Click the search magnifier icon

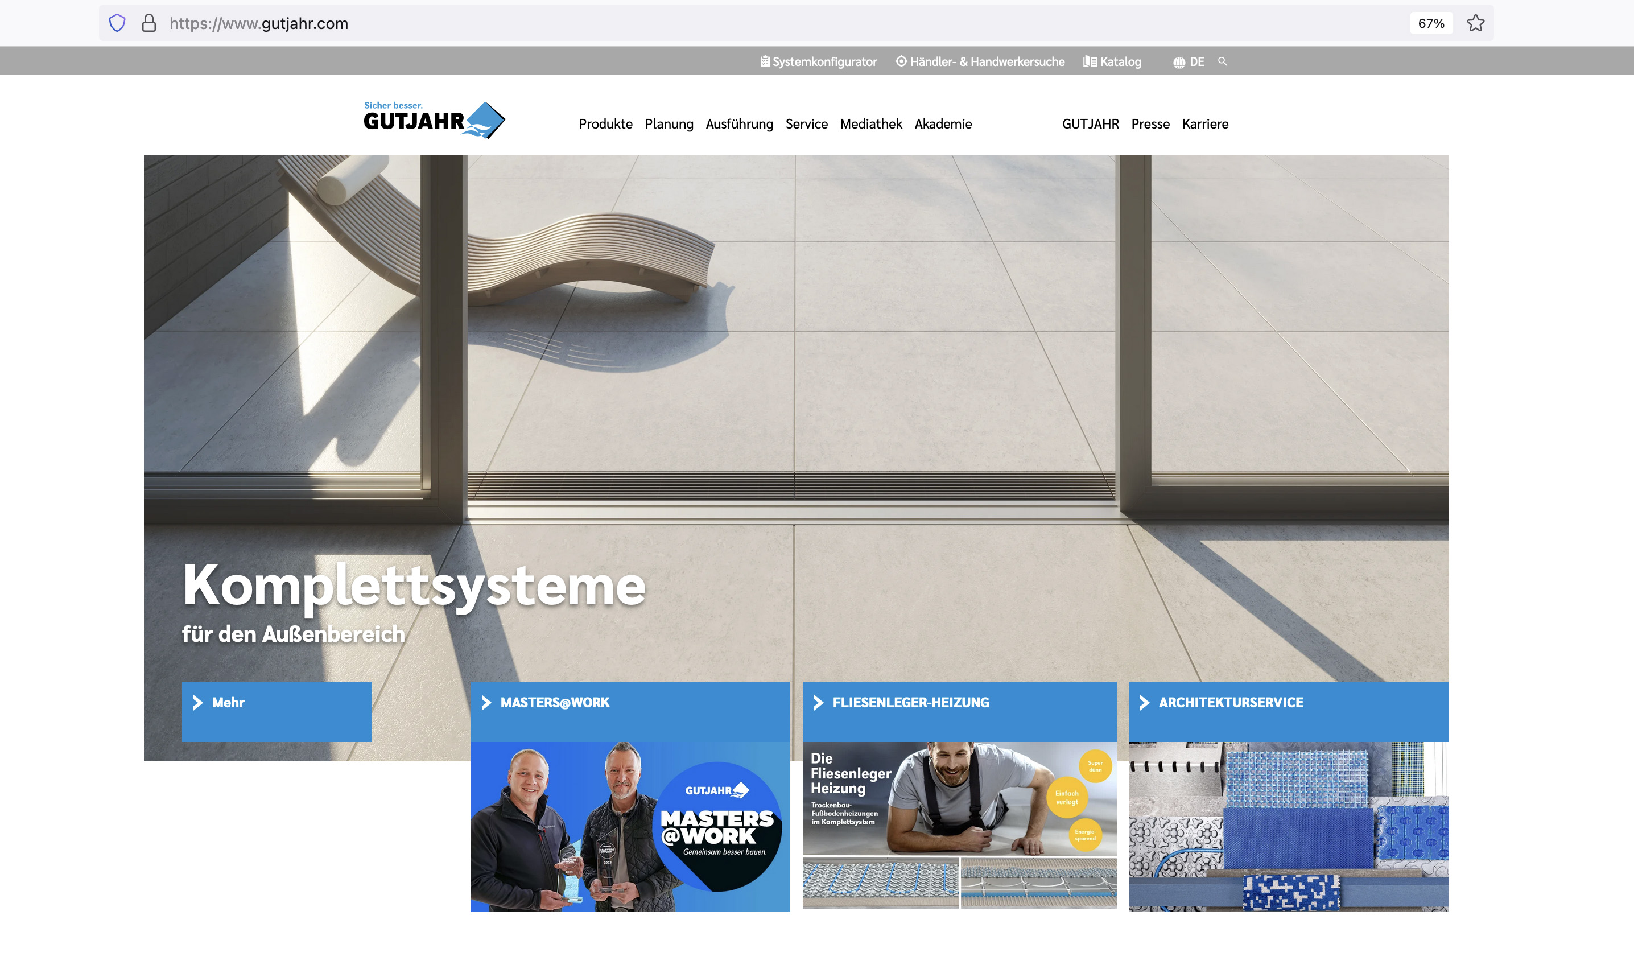1223,61
